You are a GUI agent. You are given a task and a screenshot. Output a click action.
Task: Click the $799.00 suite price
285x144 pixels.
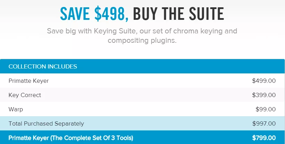click(x=264, y=138)
